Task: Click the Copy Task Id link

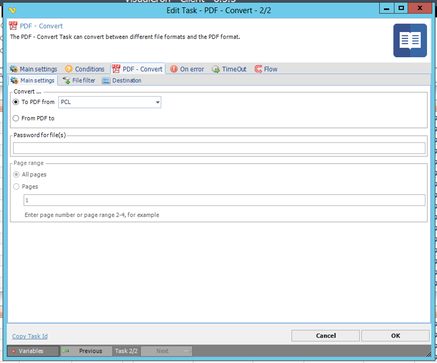Action: pos(30,336)
